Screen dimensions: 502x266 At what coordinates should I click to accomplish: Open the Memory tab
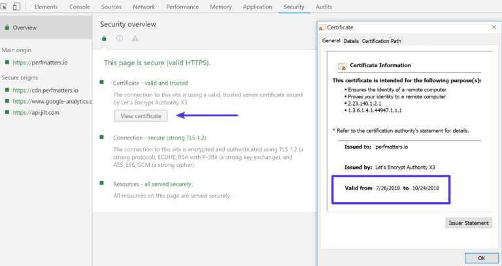(220, 7)
